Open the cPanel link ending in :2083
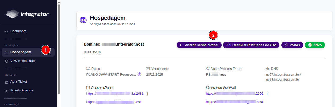 115,93
